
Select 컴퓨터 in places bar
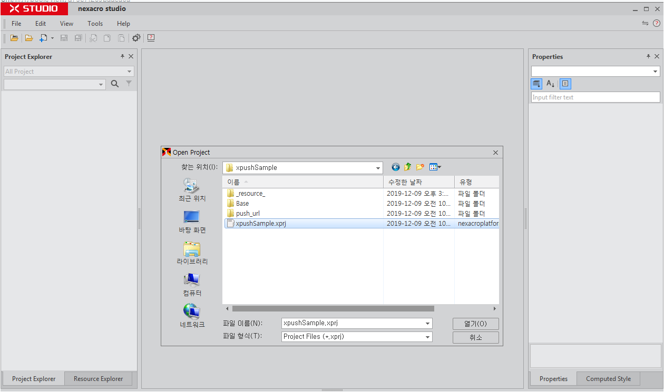pos(192,285)
